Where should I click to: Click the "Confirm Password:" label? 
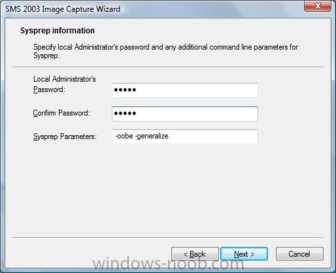click(61, 113)
